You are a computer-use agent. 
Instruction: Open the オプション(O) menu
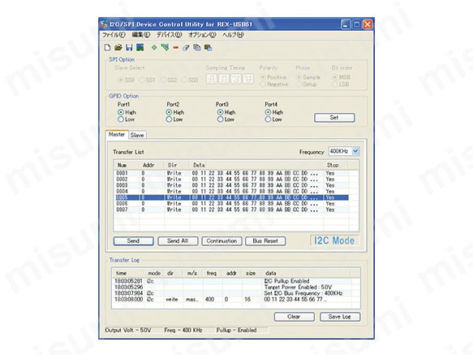202,35
